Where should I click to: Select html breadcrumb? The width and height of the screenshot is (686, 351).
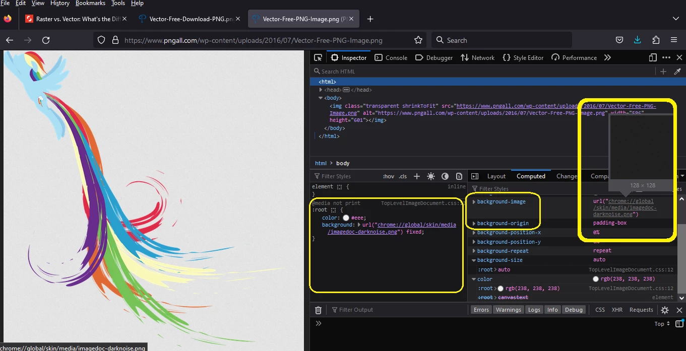coord(321,163)
